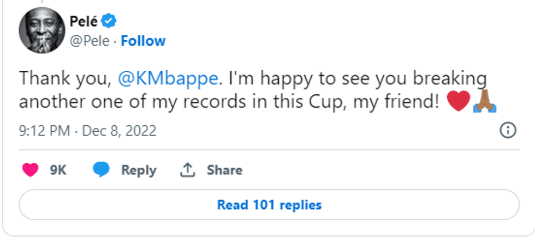Click the praying hands emoji
The image size is (535, 239).
click(x=484, y=101)
